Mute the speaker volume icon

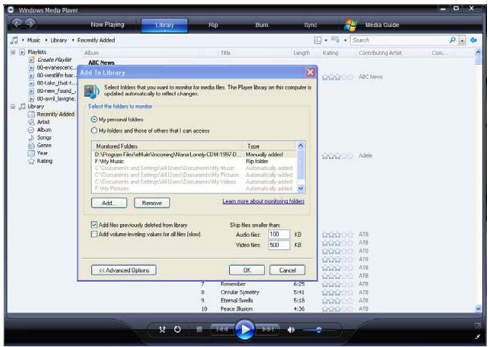click(x=290, y=330)
